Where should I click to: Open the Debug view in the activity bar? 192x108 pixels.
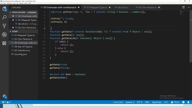(x=4, y=34)
